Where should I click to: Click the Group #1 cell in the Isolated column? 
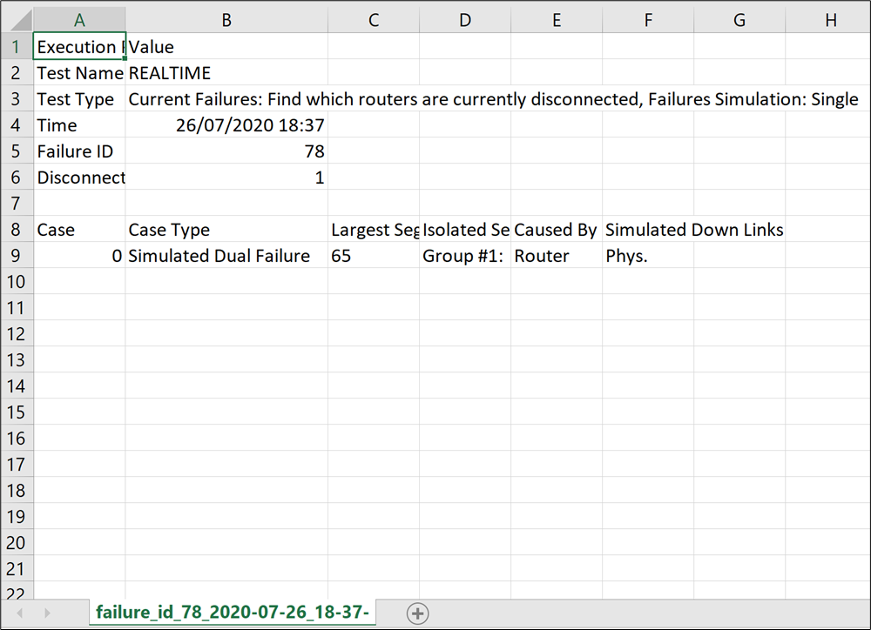pyautogui.click(x=464, y=255)
